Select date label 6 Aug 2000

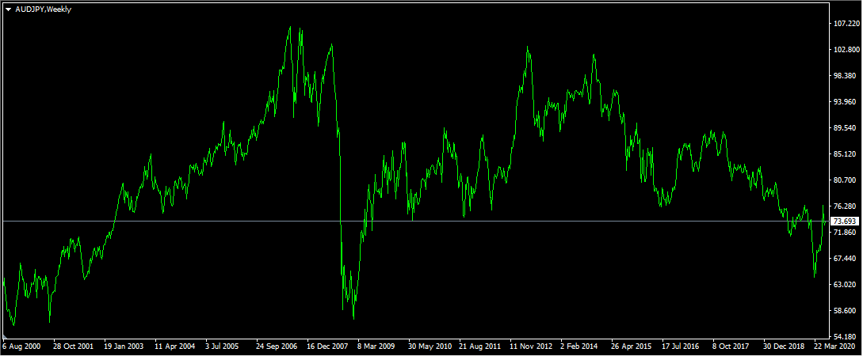point(21,347)
